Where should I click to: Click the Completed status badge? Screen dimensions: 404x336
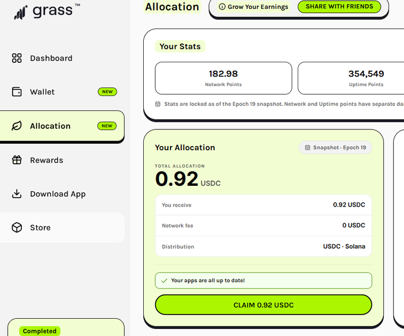(x=40, y=331)
